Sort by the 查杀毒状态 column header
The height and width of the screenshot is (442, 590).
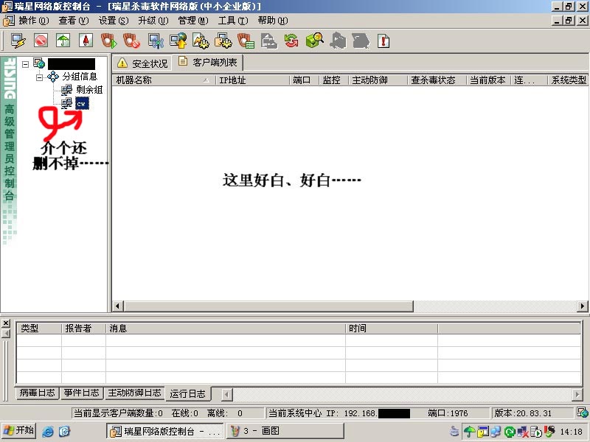coord(437,80)
